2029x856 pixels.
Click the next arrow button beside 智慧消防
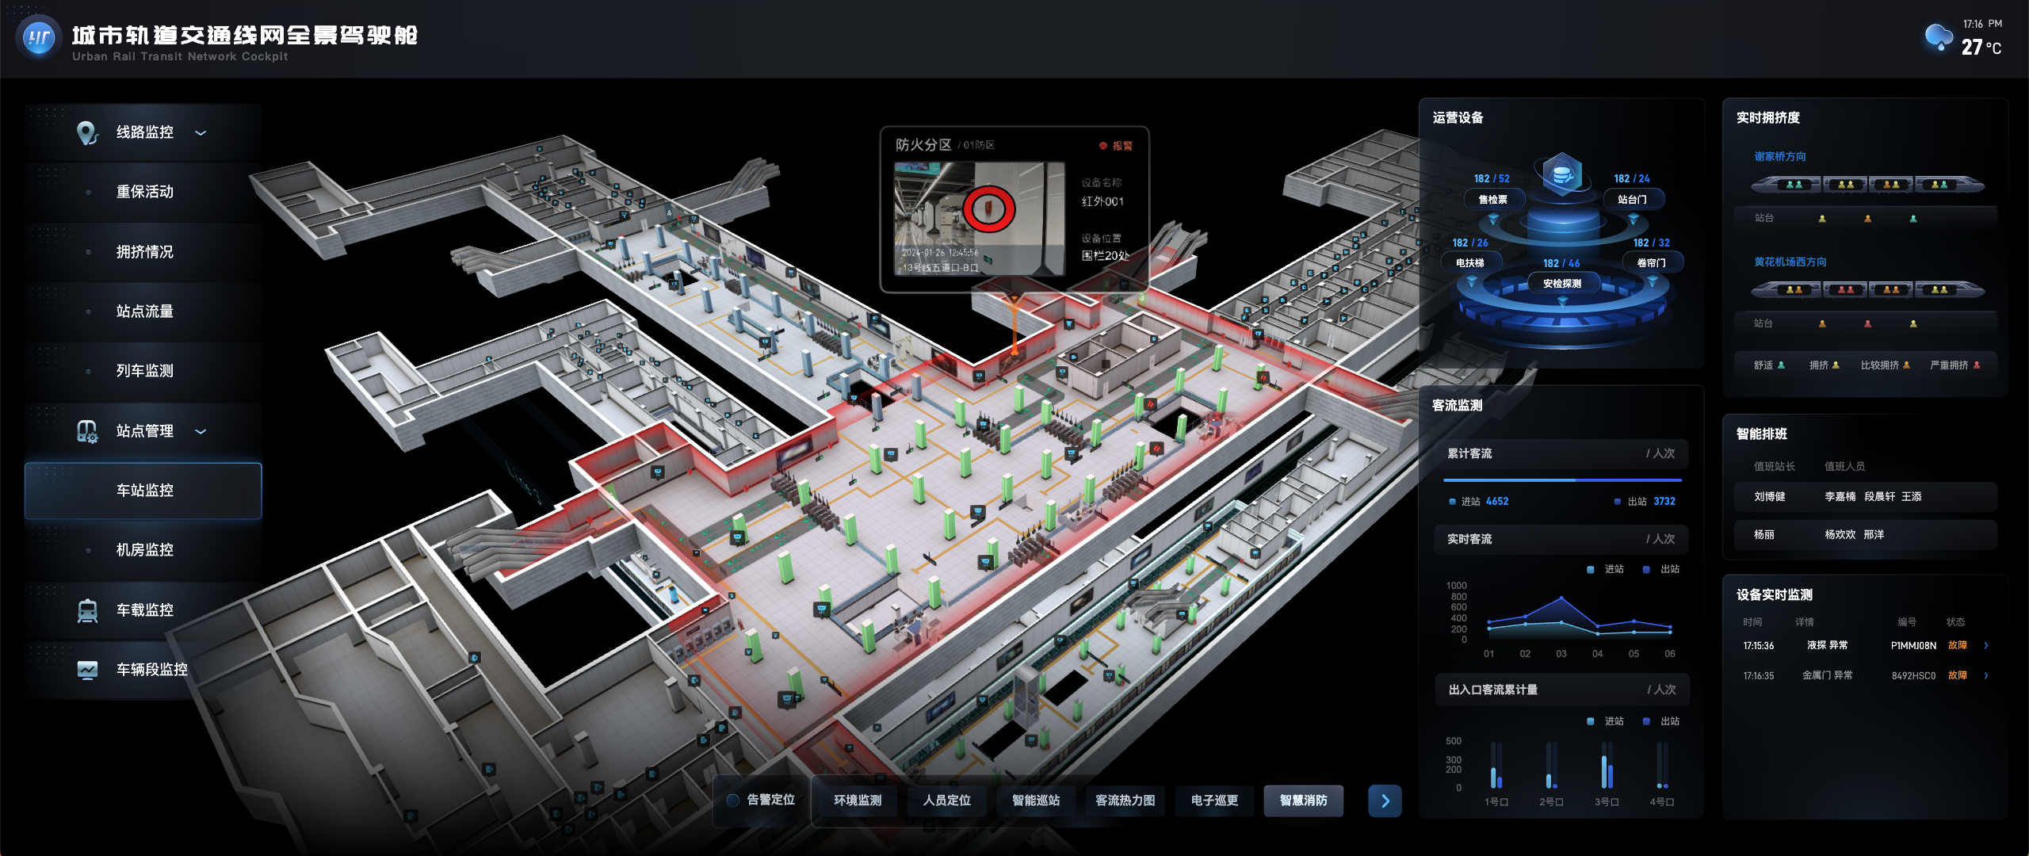[x=1385, y=801]
